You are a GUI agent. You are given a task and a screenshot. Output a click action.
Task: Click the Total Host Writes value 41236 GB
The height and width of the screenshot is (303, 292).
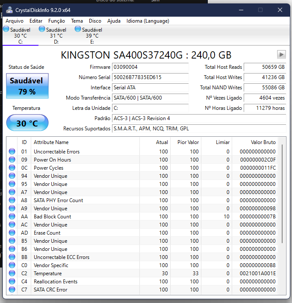coord(265,77)
